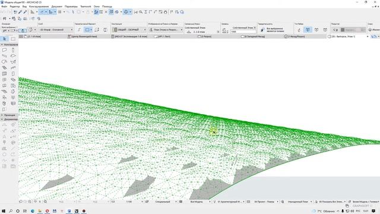
Task: Open the 'Teamwork' menu
Action: pyautogui.click(x=85, y=7)
